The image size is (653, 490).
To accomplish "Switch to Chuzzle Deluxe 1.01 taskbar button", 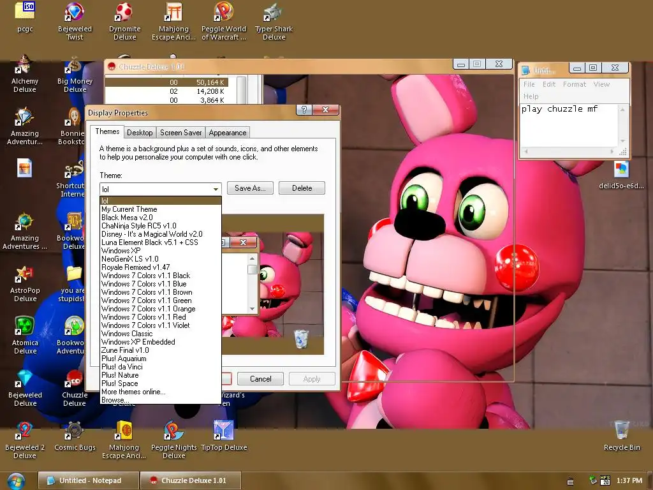I will click(191, 480).
